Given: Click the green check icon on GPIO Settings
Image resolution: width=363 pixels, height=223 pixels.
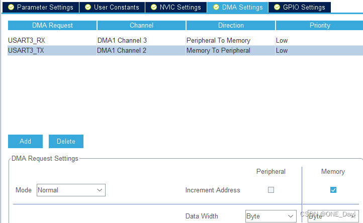Looking at the screenshot, I should tap(277, 7).
